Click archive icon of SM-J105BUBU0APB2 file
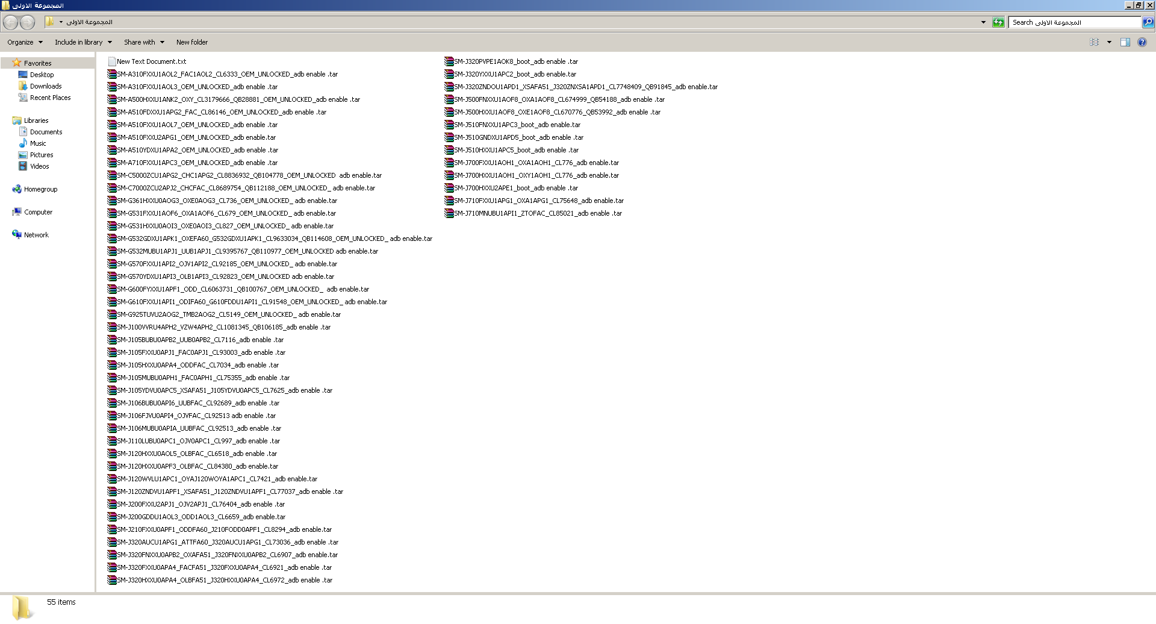 coord(112,340)
